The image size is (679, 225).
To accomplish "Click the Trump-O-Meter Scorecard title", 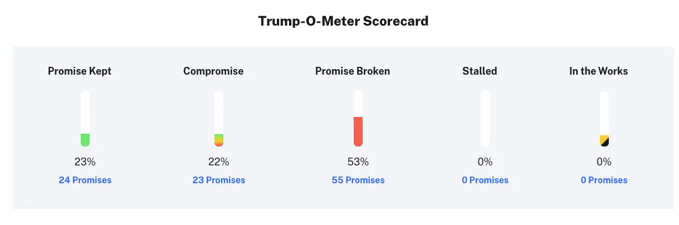I will [343, 22].
